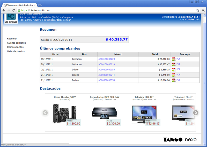The height and width of the screenshot is (147, 207).
Task: Click the Saldo al 22/12/2011 label
Action: tap(56, 40)
